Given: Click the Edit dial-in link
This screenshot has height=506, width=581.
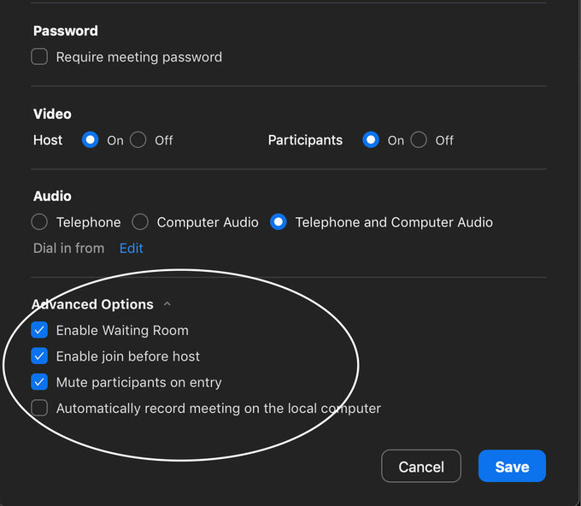Looking at the screenshot, I should coord(131,248).
